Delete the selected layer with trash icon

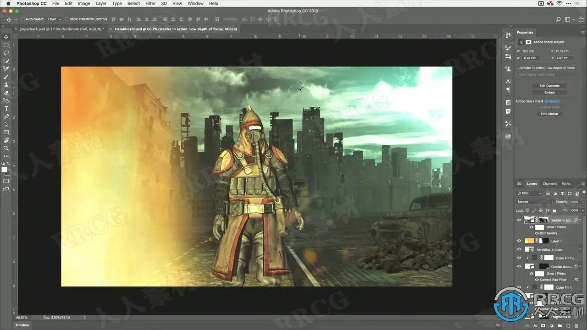(576, 326)
